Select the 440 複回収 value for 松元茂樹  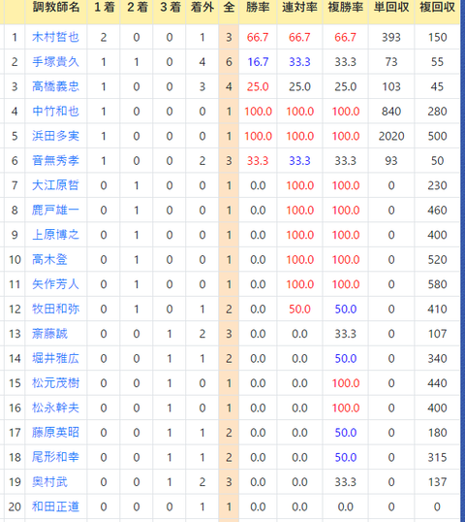point(437,383)
